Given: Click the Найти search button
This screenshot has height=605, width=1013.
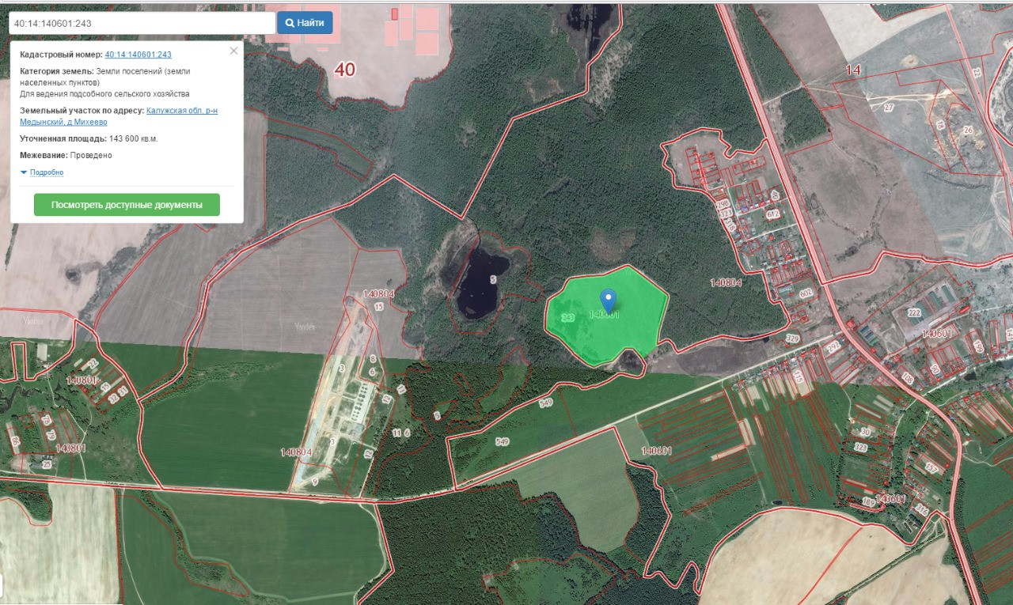Looking at the screenshot, I should [305, 23].
